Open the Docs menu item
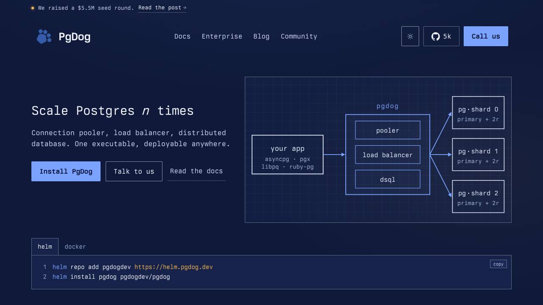This screenshot has height=305, width=543. [182, 36]
